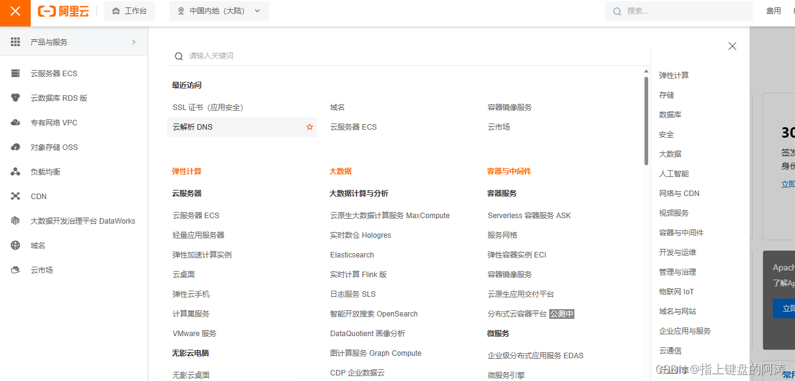Close the products panel with X
Image resolution: width=795 pixels, height=381 pixels.
pos(732,46)
